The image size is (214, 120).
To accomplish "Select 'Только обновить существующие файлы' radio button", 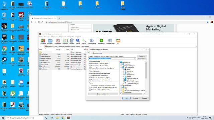I will click(x=90, y=68).
